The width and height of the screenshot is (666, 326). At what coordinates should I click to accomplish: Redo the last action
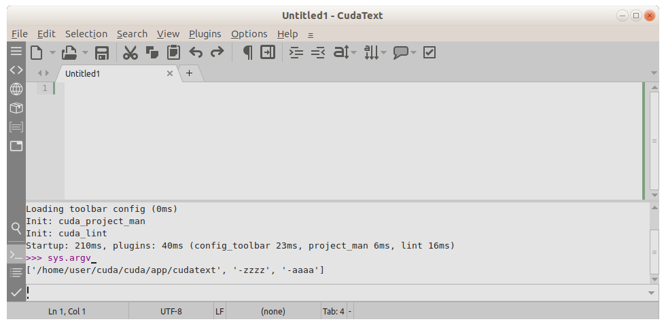[x=217, y=53]
